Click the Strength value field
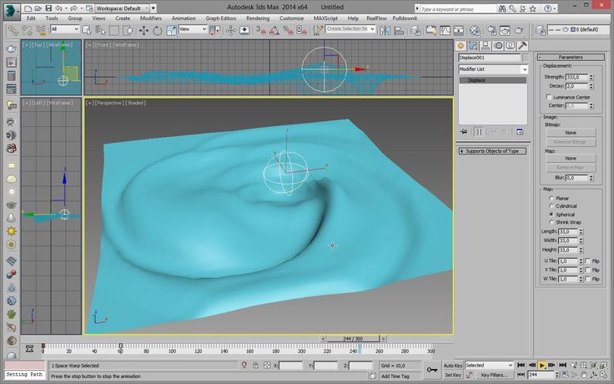Viewport: 614px width, 384px height. (x=576, y=77)
